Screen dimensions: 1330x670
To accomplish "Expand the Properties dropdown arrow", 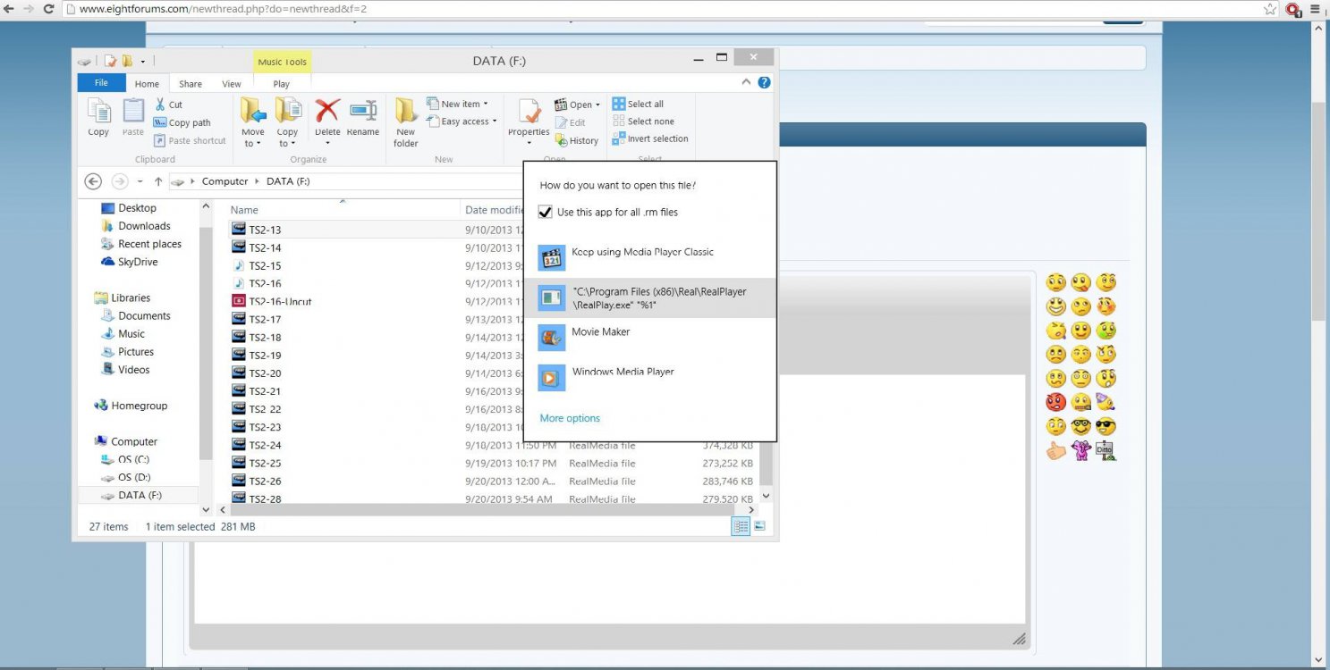I will 529,144.
